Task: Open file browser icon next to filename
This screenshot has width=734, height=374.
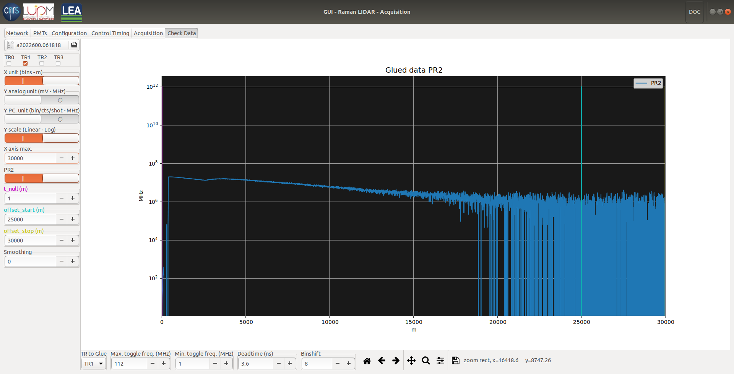Action: (x=74, y=45)
